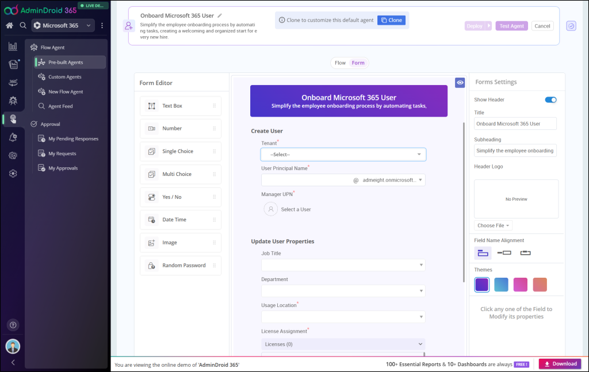Screen dimensions: 589x372
Task: Open search with magnifier icon
Action: click(23, 25)
